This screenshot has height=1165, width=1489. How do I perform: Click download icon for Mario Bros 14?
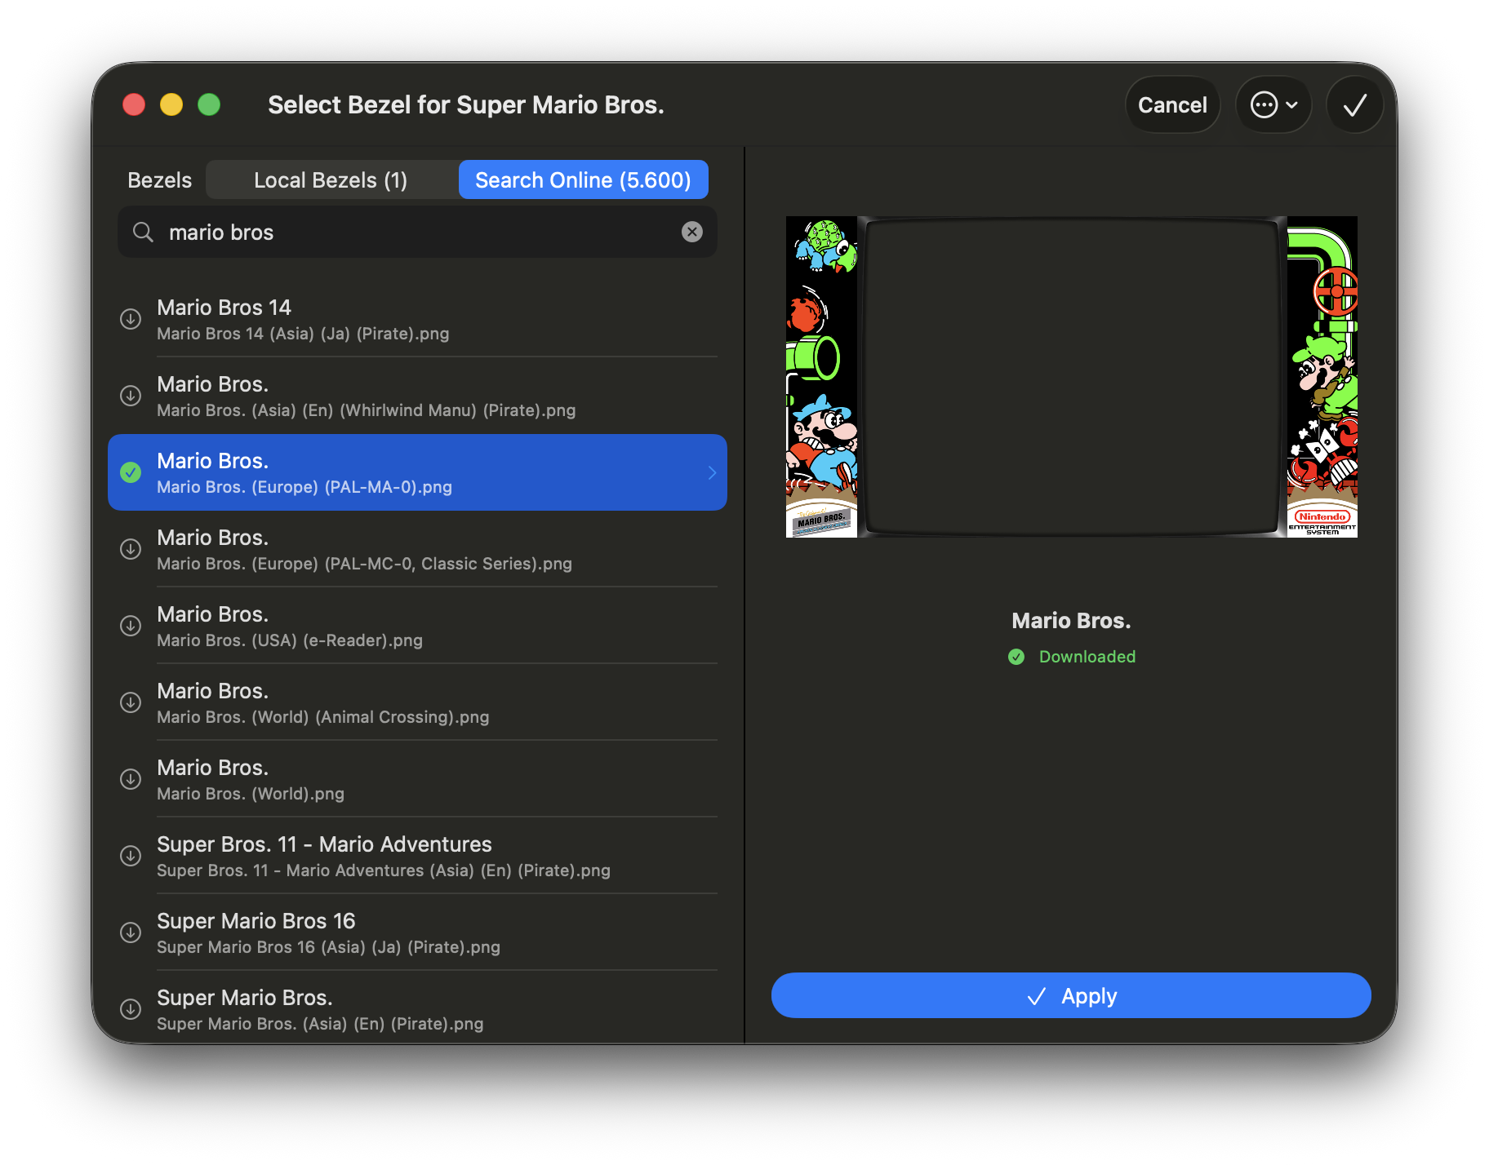(131, 319)
